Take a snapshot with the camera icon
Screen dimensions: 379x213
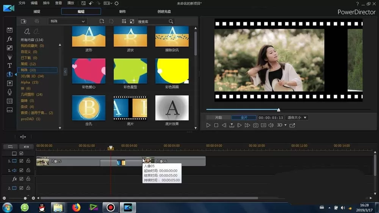(255, 125)
